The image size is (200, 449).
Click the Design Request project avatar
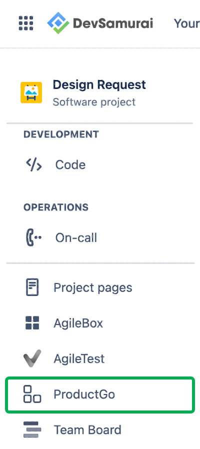pyautogui.click(x=31, y=92)
